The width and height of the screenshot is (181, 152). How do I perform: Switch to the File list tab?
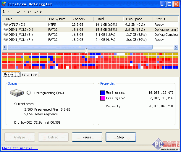(x=30, y=75)
